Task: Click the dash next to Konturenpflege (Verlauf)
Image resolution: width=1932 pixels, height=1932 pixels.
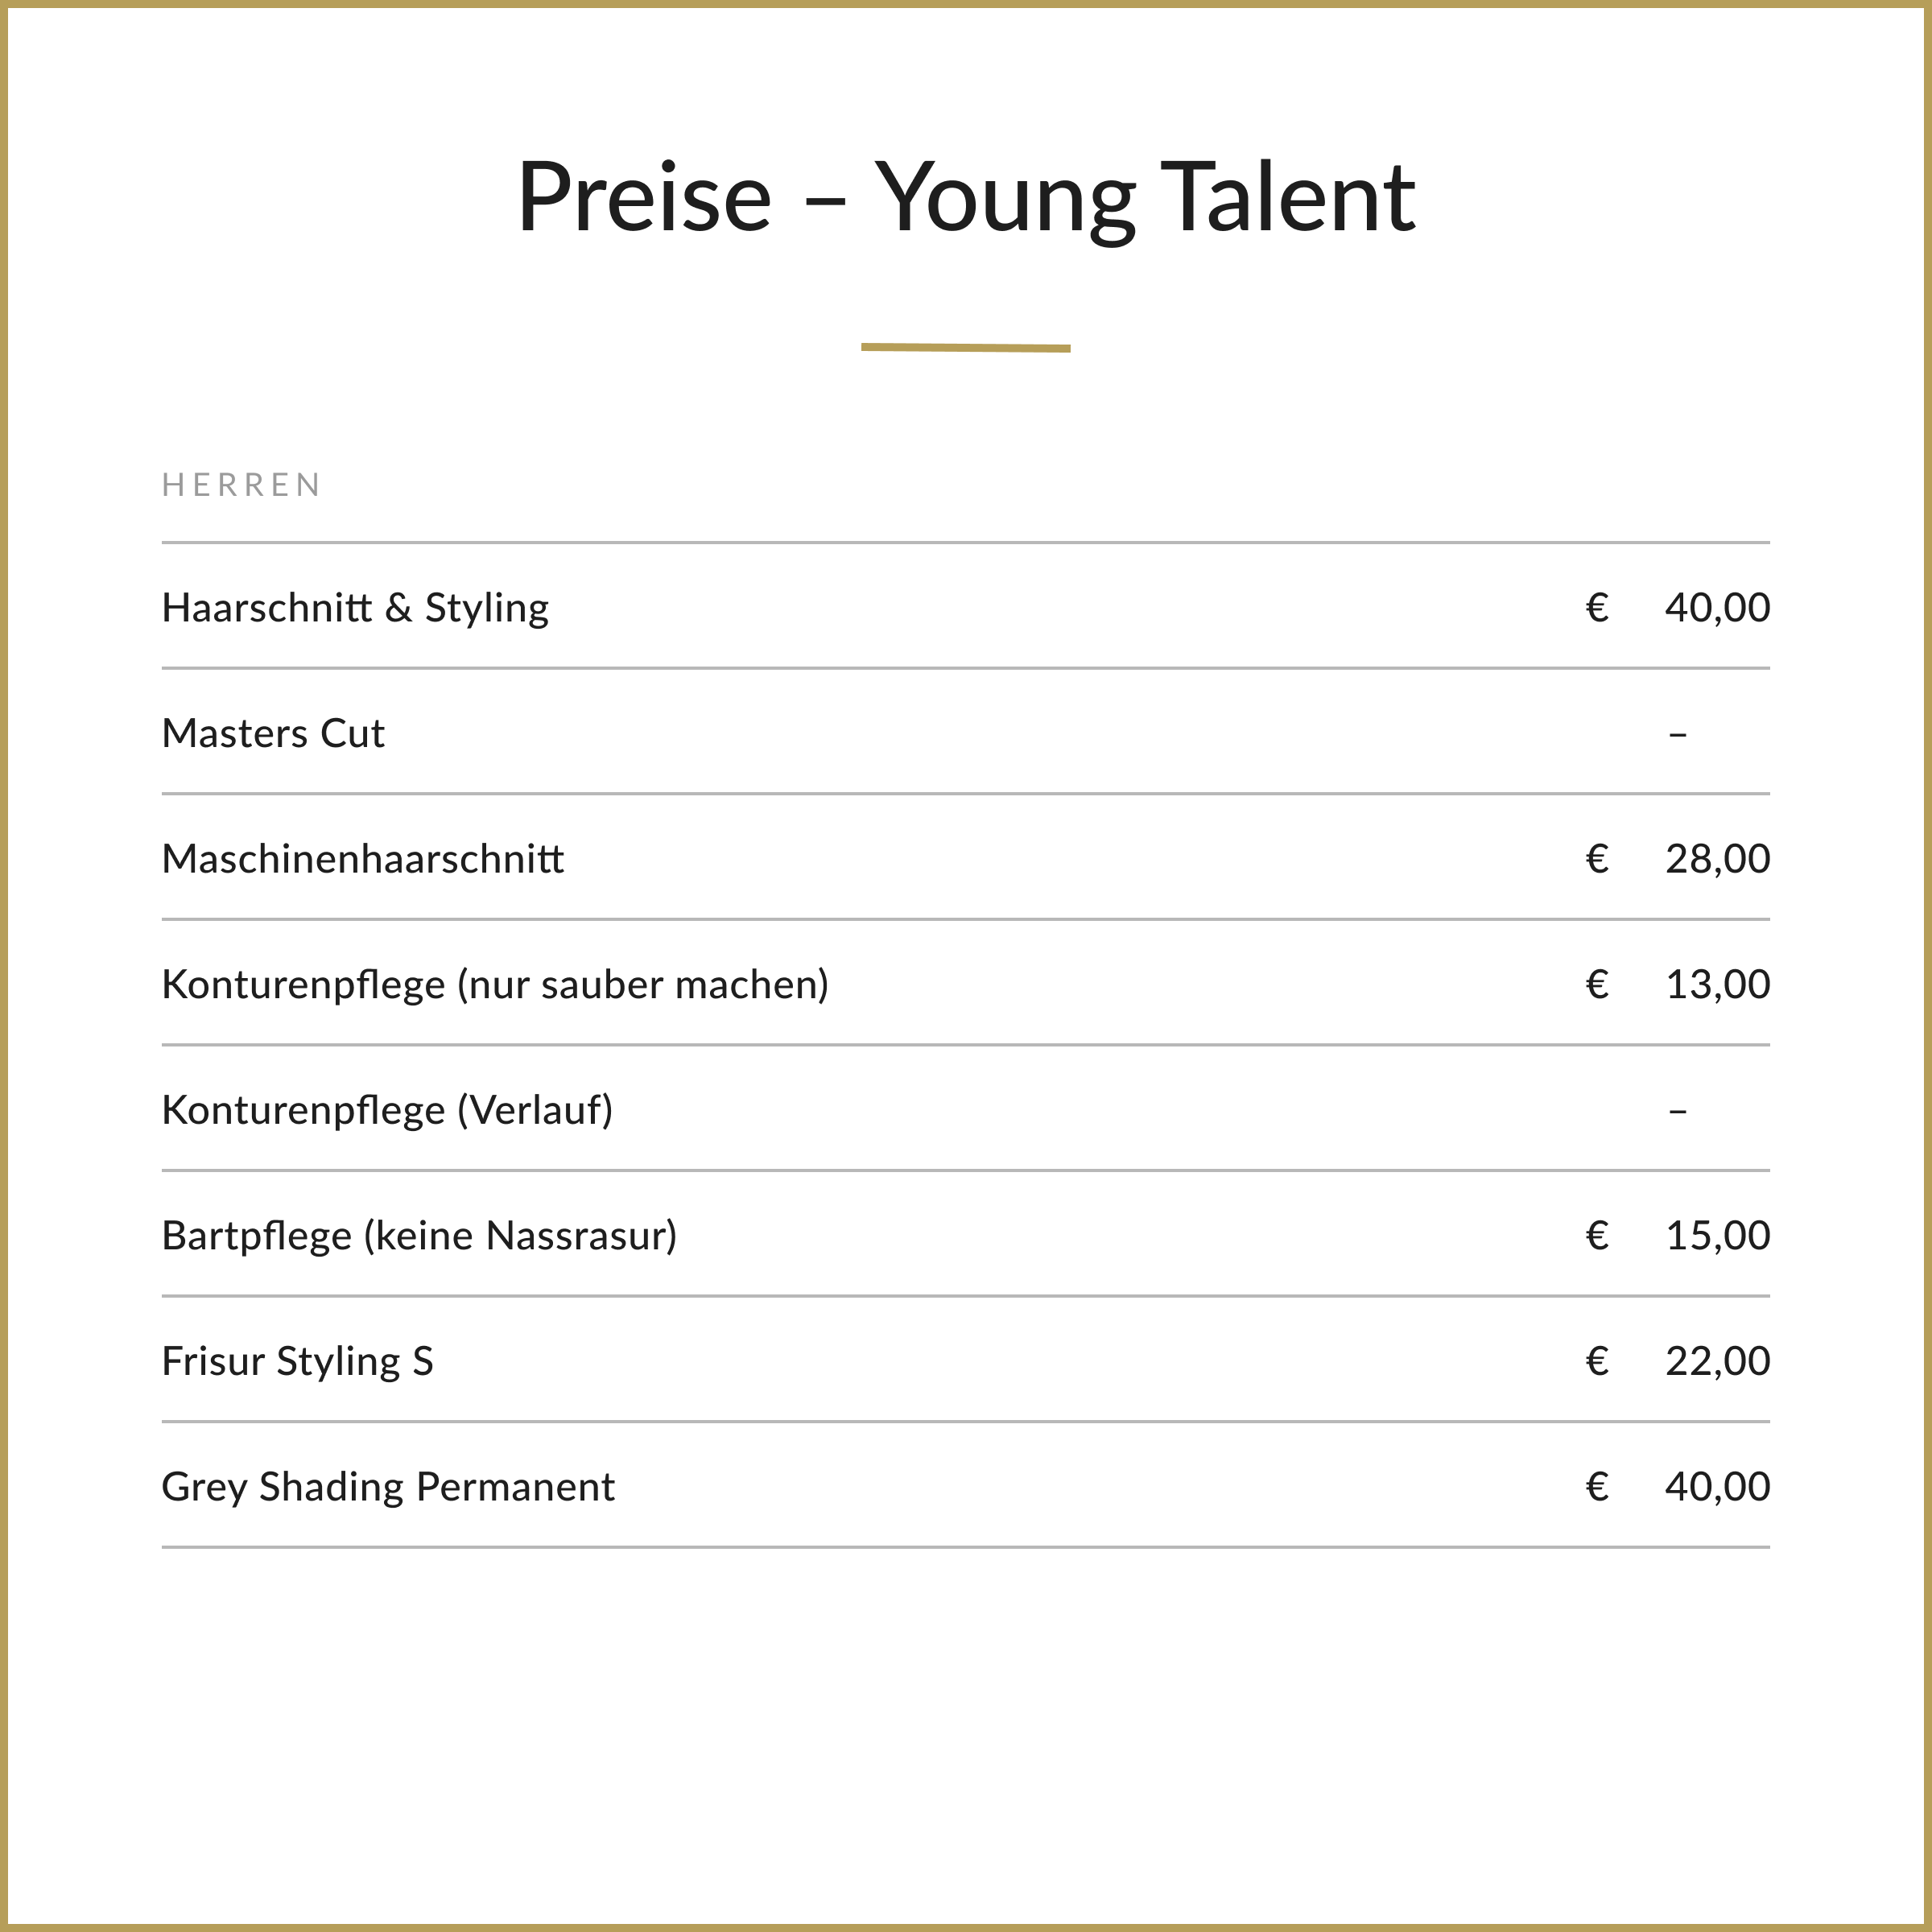Action: click(x=1678, y=1112)
